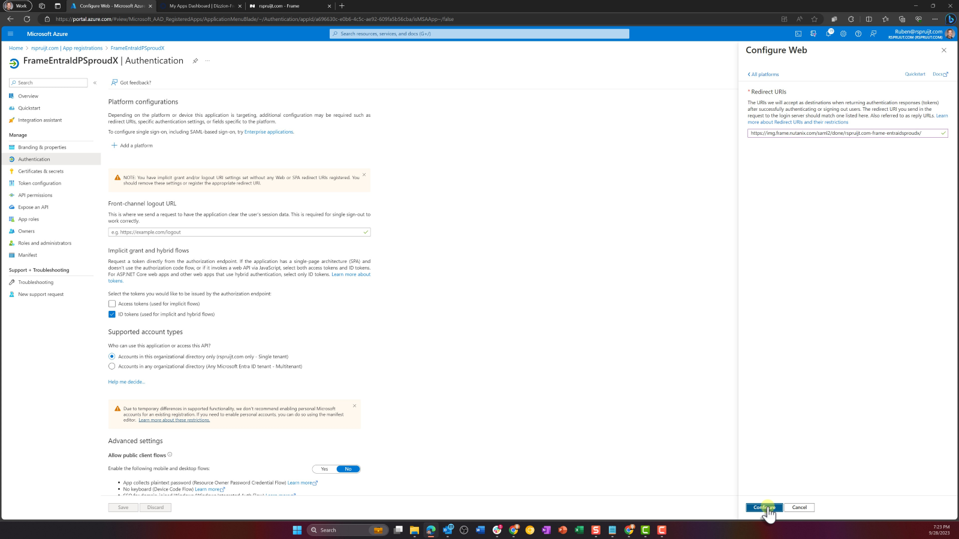Screen dimensions: 959x539
Task: Dismiss the implicit grant warning note
Action: [x=364, y=175]
